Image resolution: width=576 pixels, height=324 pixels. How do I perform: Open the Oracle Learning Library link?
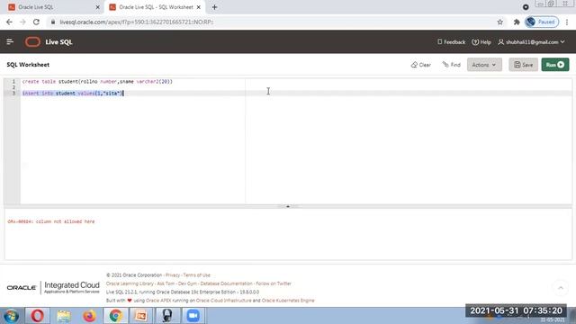point(130,283)
